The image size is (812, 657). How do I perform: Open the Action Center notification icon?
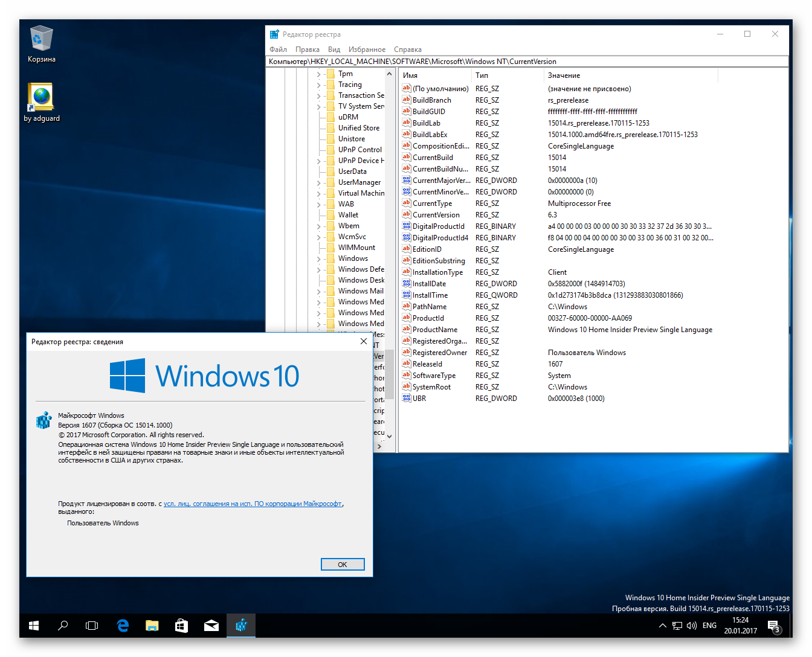pyautogui.click(x=774, y=626)
